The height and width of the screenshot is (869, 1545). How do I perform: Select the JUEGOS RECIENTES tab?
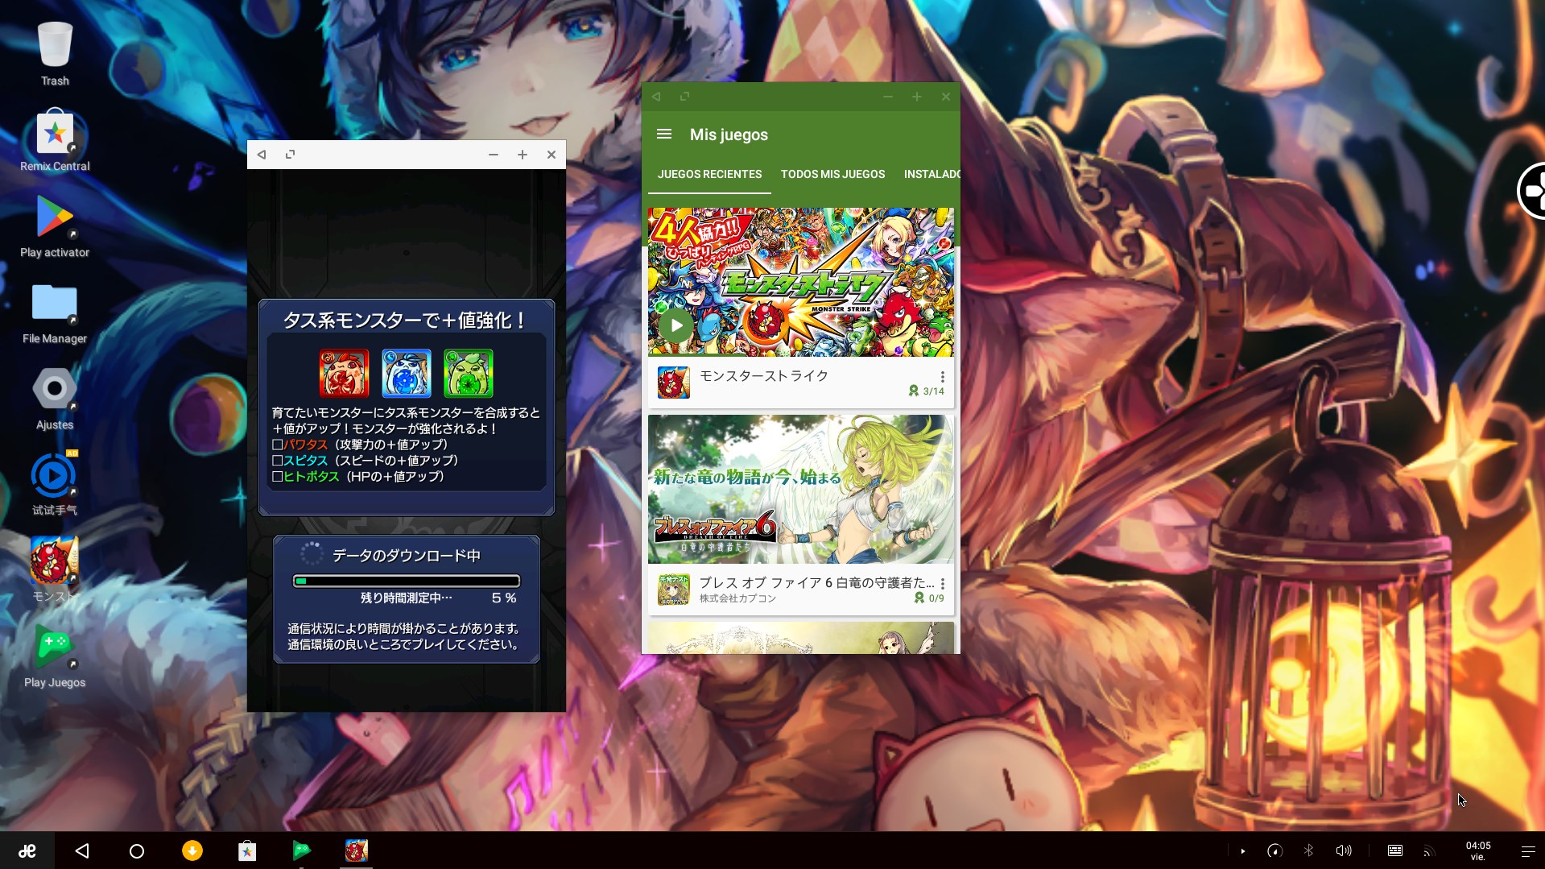tap(709, 174)
